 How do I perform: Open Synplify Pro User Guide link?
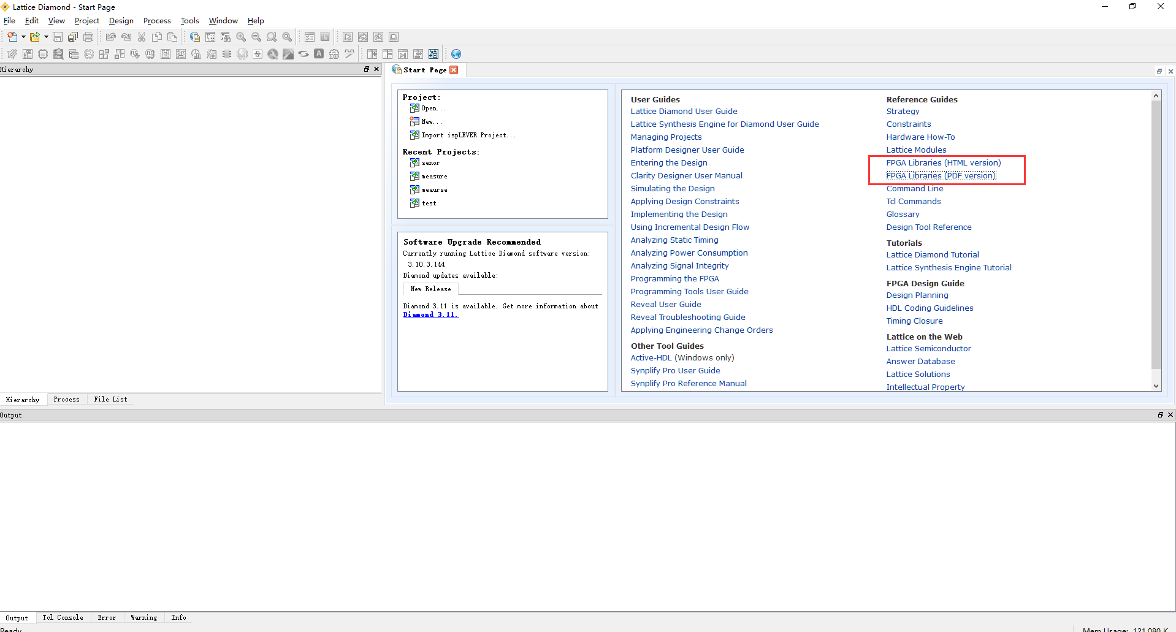coord(675,371)
